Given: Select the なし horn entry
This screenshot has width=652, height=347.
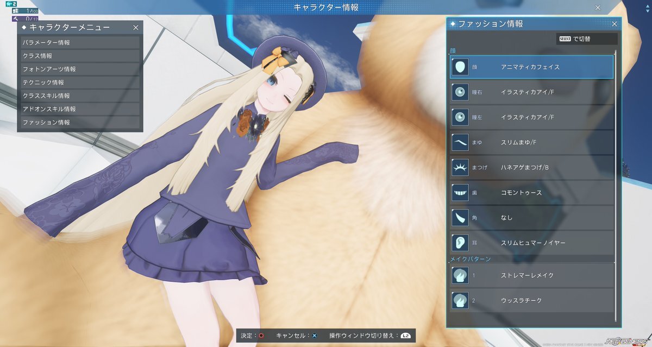Looking at the screenshot, I should (x=531, y=217).
